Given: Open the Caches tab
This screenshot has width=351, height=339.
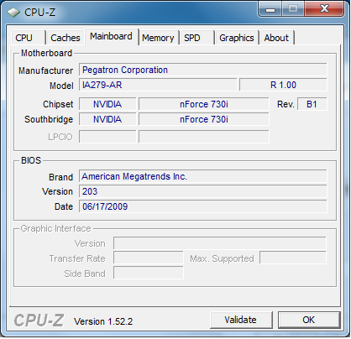Looking at the screenshot, I should pyautogui.click(x=65, y=38).
